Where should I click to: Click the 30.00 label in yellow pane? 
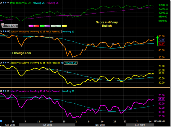[162, 83]
